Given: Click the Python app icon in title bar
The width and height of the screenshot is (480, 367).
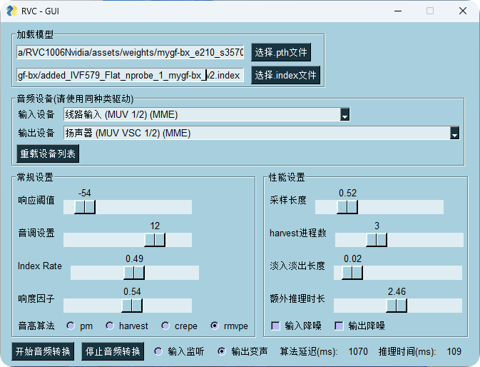Looking at the screenshot, I should (x=11, y=11).
